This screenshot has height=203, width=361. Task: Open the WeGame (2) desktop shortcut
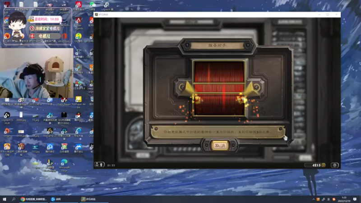click(50, 133)
